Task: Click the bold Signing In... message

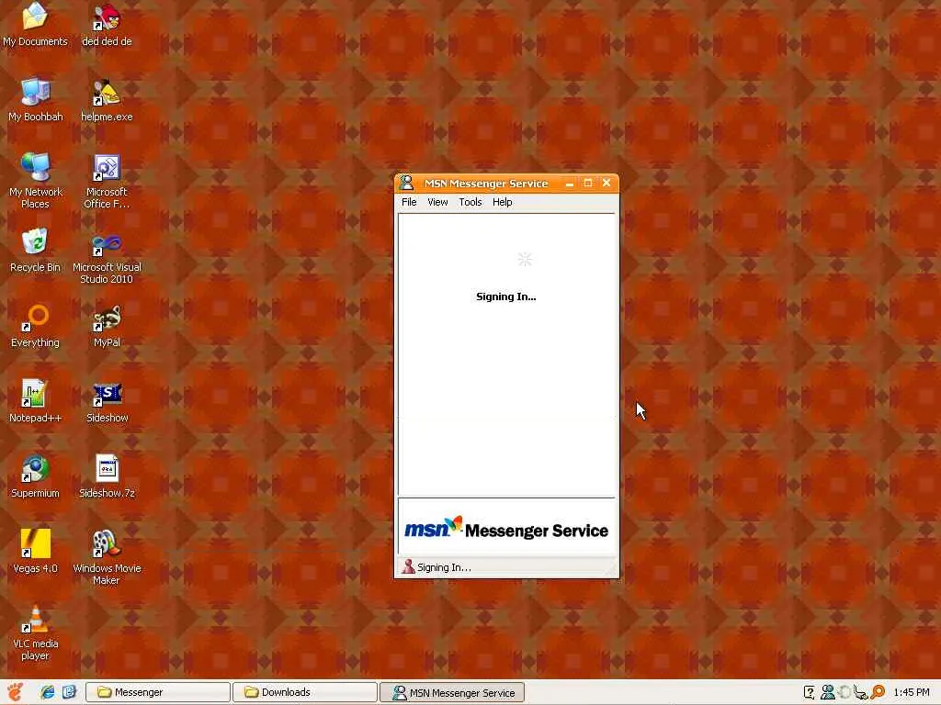Action: [506, 297]
